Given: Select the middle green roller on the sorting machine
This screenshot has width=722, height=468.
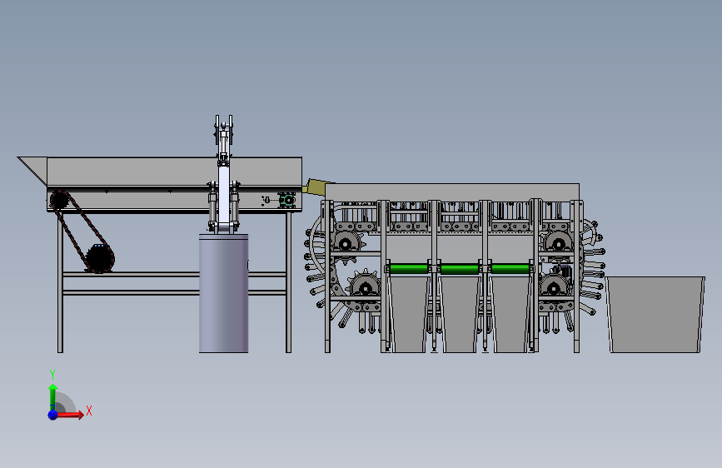Looking at the screenshot, I should [460, 268].
